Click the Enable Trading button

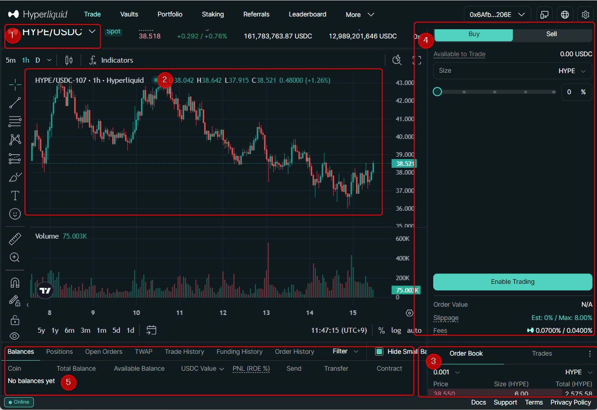point(512,282)
